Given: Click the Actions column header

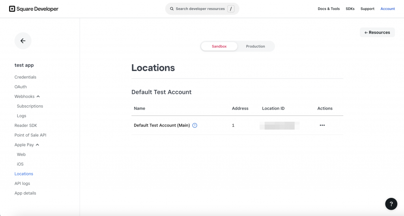Looking at the screenshot, I should click(325, 108).
